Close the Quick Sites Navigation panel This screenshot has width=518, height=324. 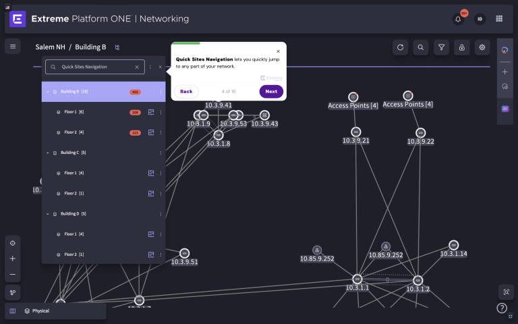point(161,67)
